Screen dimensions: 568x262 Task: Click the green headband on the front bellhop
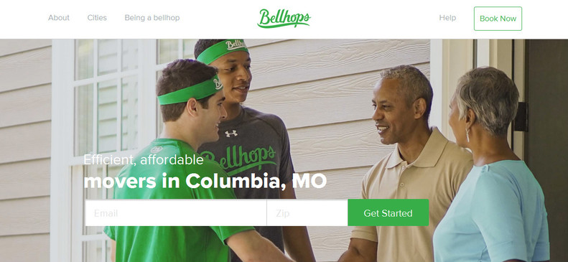pyautogui.click(x=190, y=92)
